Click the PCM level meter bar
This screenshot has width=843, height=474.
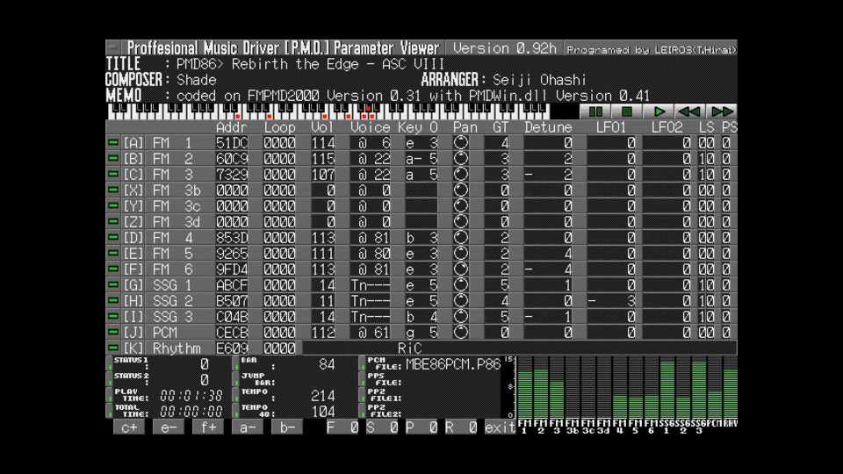[715, 386]
